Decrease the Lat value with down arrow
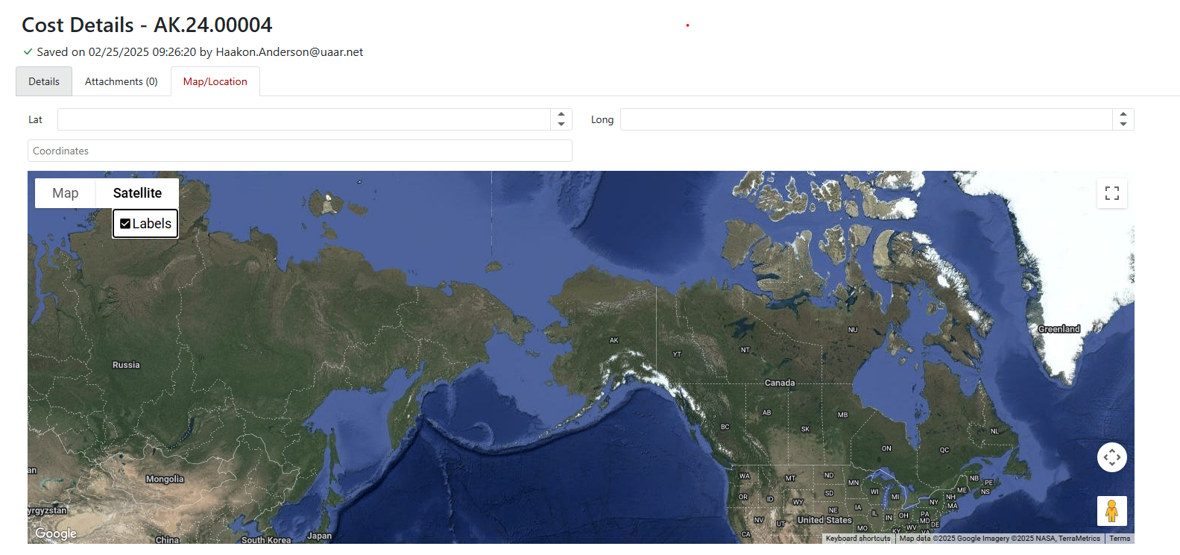Image resolution: width=1180 pixels, height=555 pixels. [561, 124]
